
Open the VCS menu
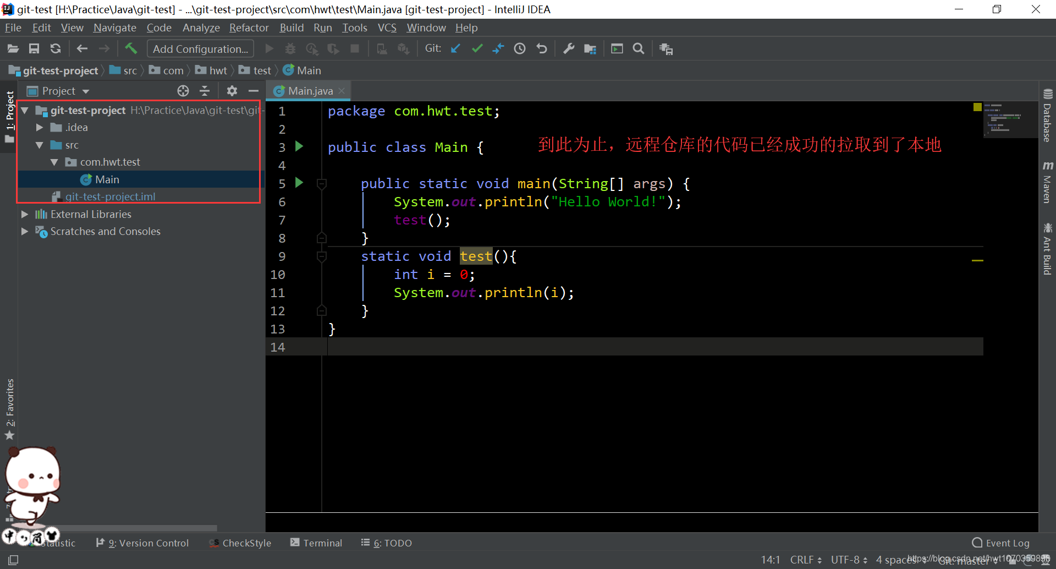[387, 28]
